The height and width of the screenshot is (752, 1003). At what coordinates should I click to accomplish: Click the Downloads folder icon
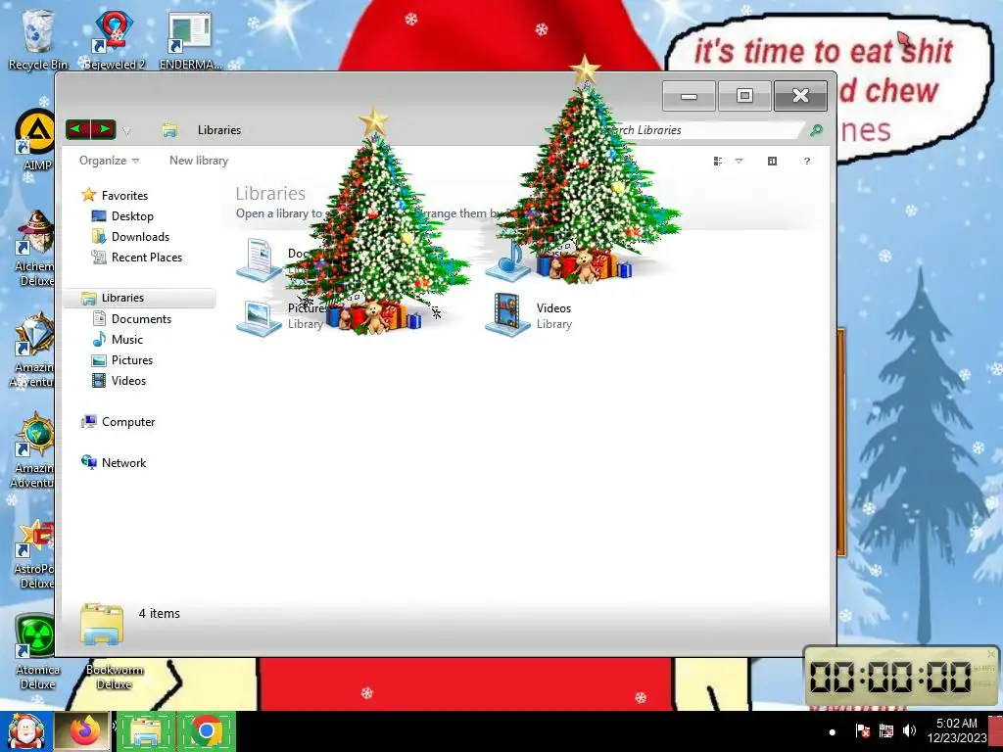(x=99, y=237)
